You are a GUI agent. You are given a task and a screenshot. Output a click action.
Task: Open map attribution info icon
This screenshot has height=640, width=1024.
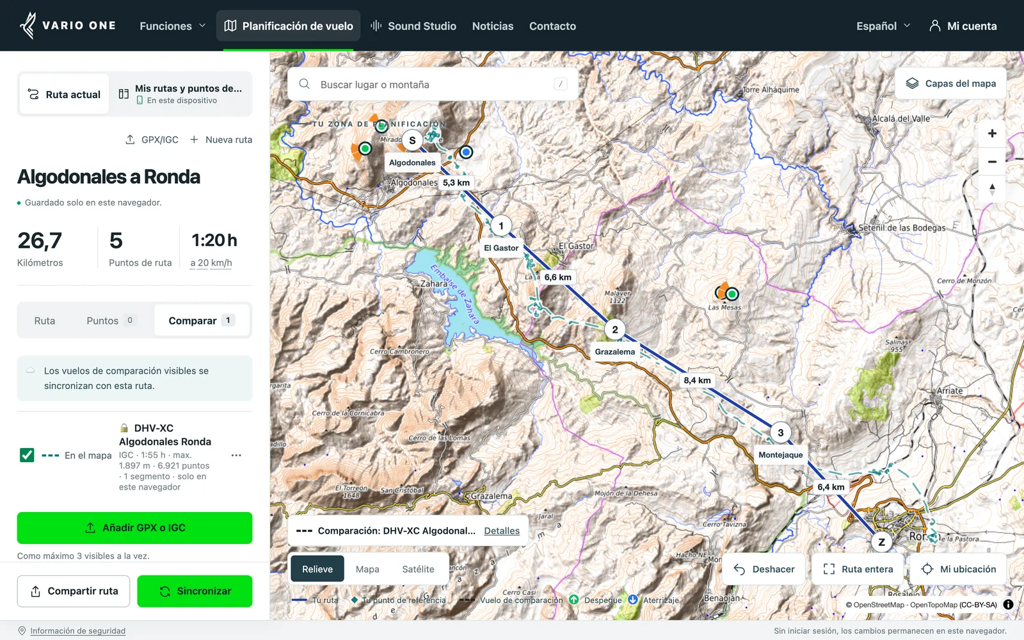(x=1008, y=605)
